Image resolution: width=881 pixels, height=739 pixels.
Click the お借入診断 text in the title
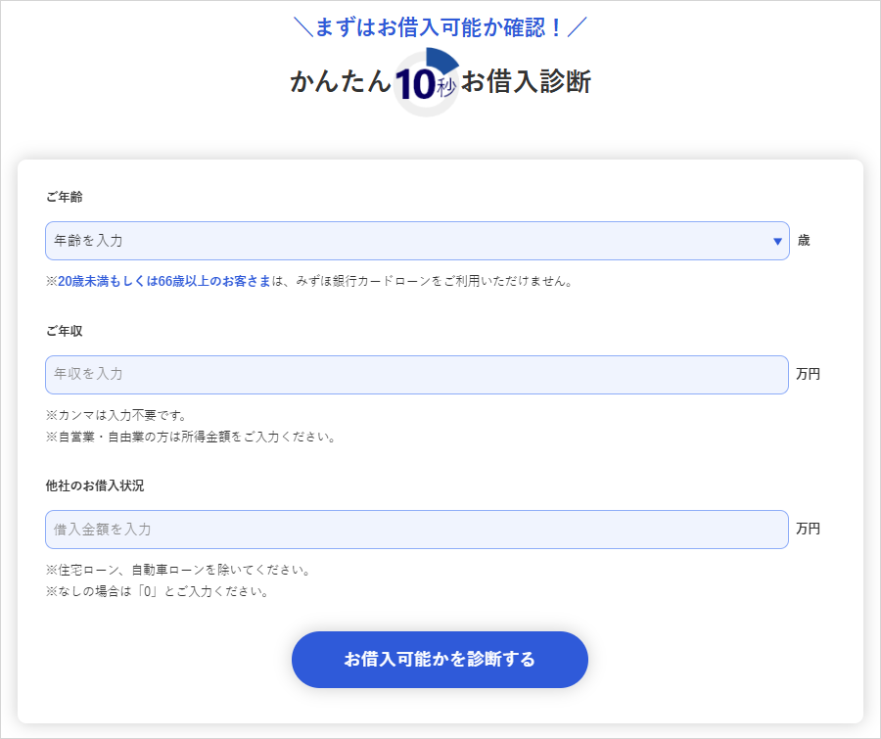pos(526,82)
